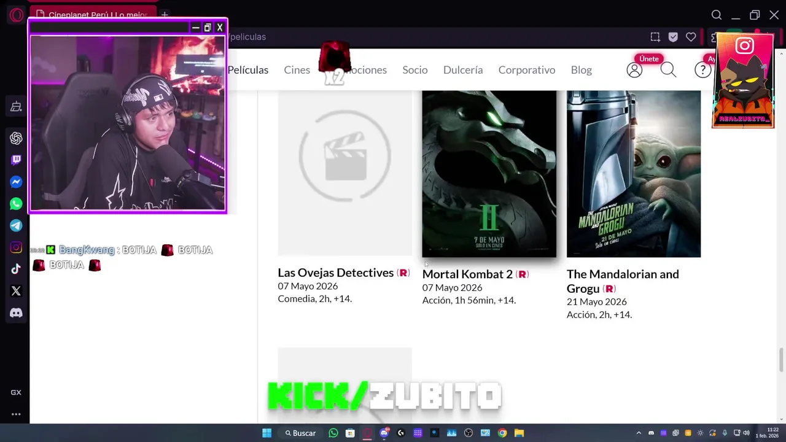Search open tabs with the title bar magnifier
The image size is (786, 442).
(x=717, y=15)
